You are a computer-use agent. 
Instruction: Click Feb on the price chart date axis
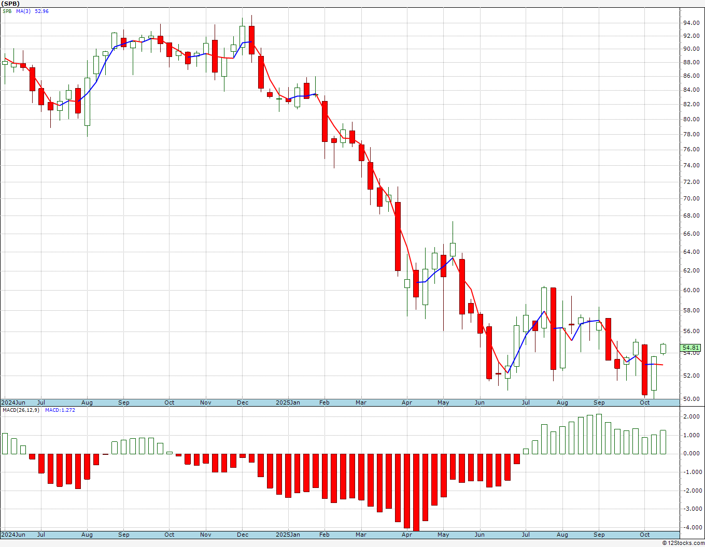coord(325,402)
